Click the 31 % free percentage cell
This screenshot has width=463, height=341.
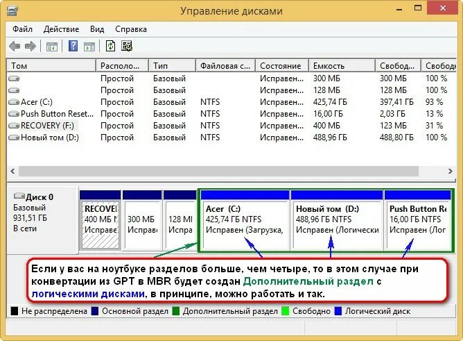coord(434,126)
